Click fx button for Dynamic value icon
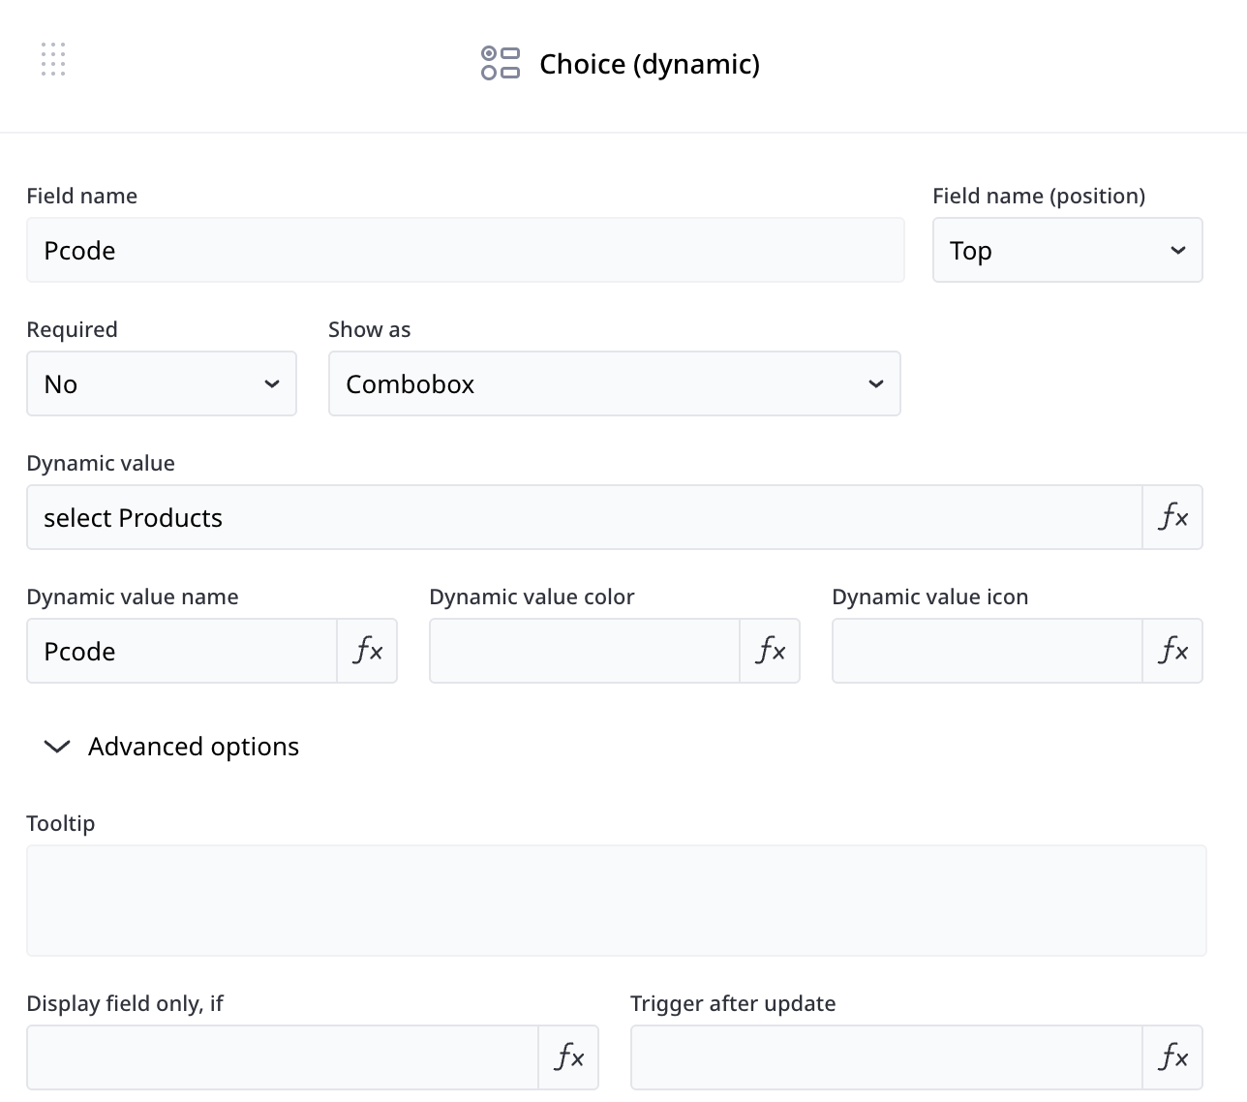The height and width of the screenshot is (1102, 1247). pyautogui.click(x=1172, y=651)
